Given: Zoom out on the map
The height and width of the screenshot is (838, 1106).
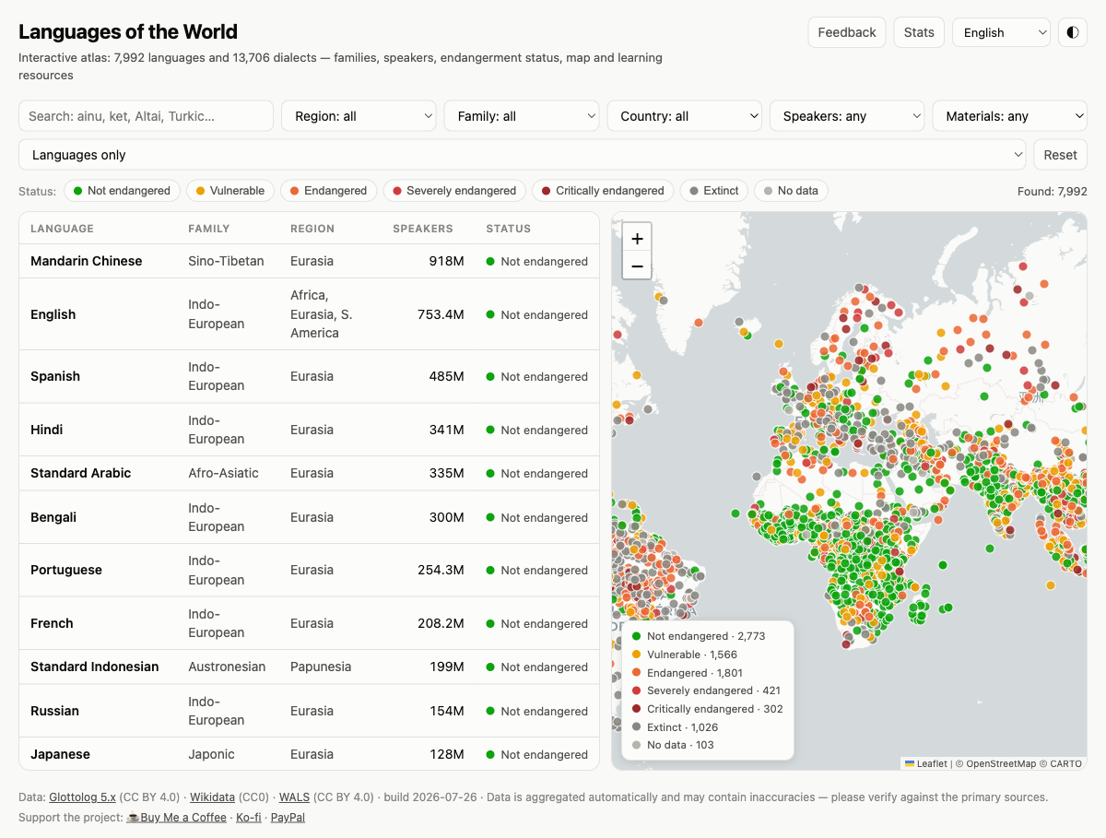Looking at the screenshot, I should (637, 267).
